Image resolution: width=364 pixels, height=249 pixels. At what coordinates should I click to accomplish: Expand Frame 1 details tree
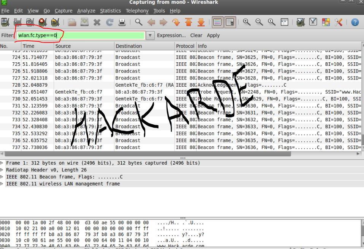point(2,163)
